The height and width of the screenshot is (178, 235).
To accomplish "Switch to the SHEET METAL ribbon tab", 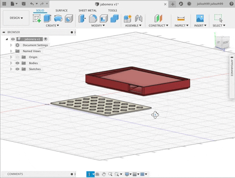I will point(88,10).
